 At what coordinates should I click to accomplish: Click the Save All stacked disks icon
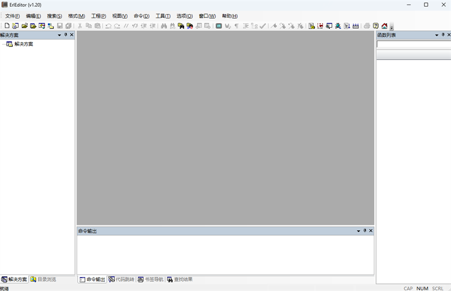click(68, 26)
